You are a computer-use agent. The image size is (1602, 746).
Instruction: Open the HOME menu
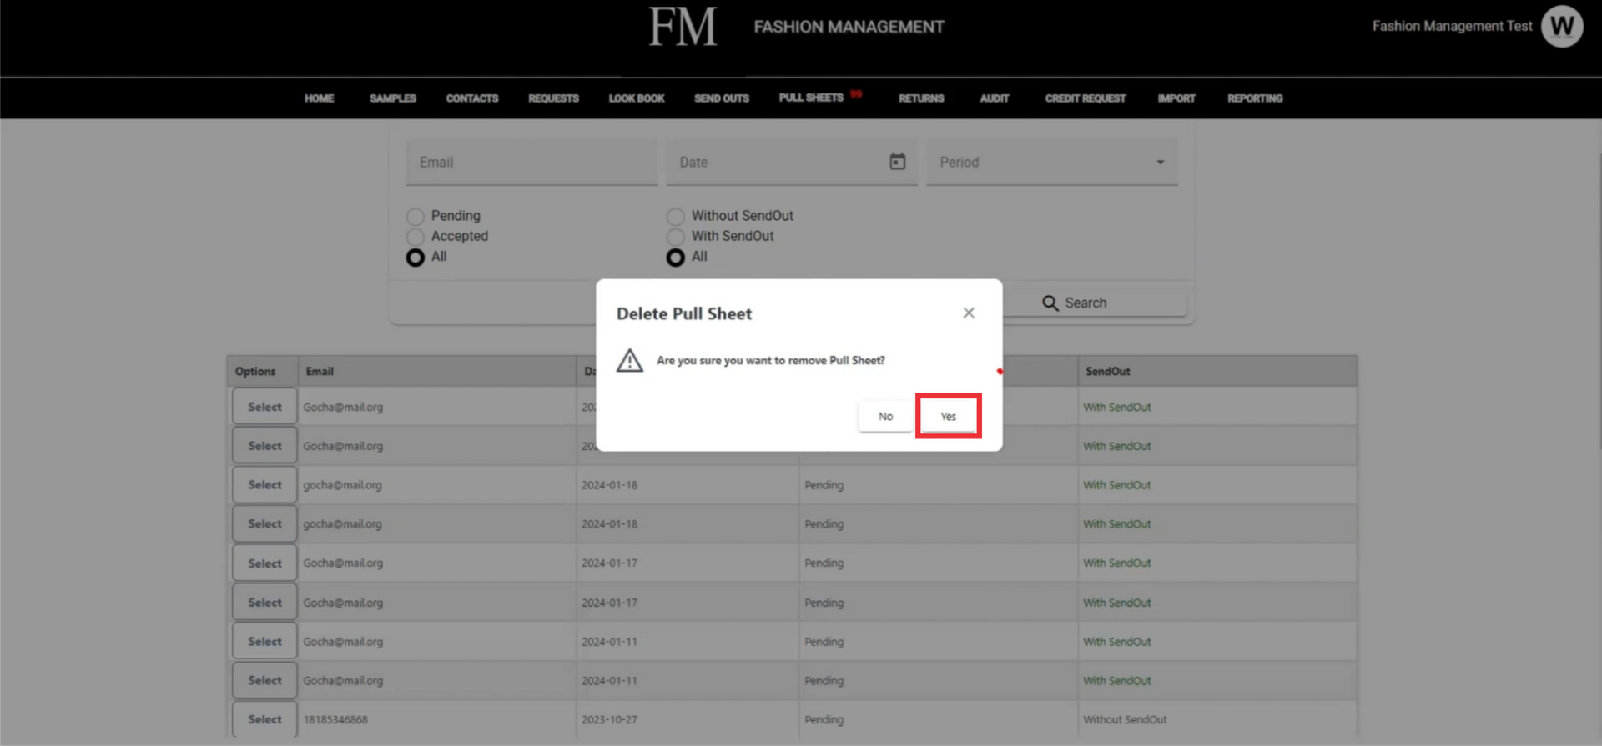(319, 98)
